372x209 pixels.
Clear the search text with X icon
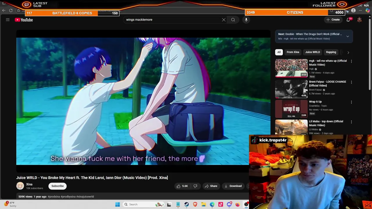[224, 20]
